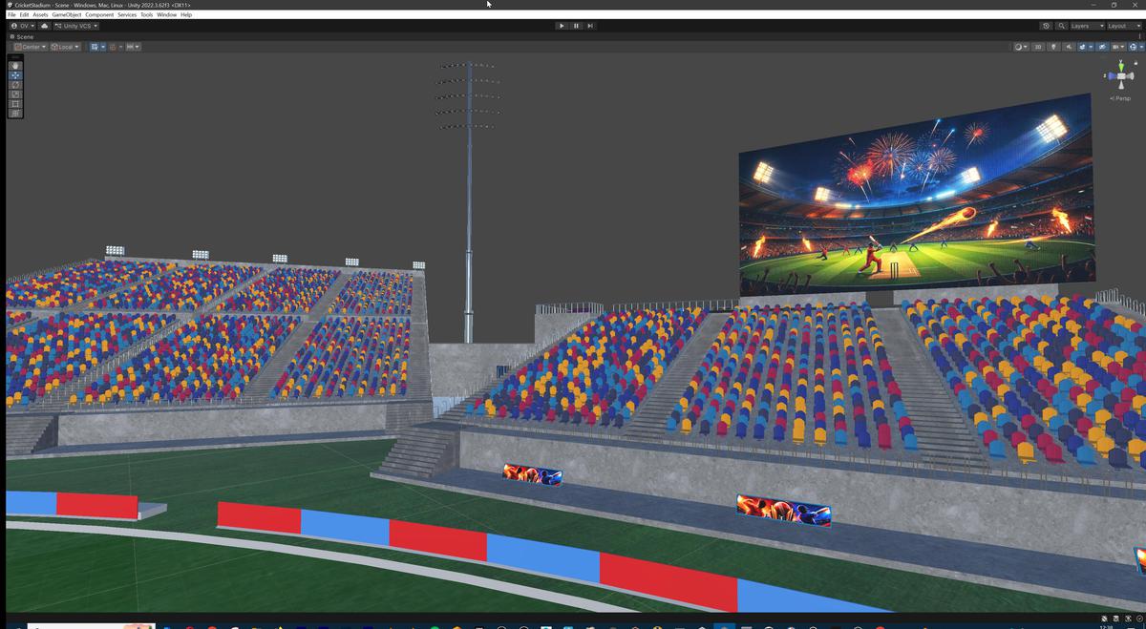
Task: Toggle gizmos visibility globe button
Action: [1133, 47]
